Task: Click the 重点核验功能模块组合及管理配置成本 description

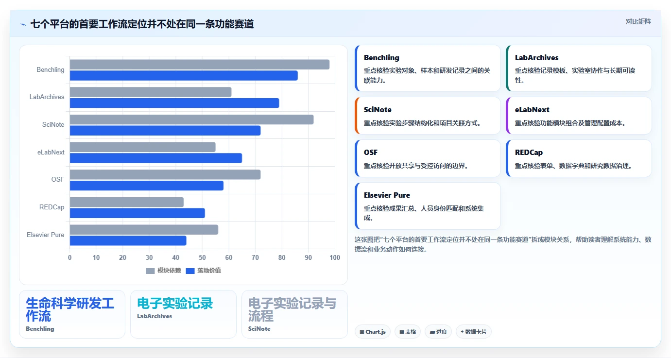Action: point(571,123)
